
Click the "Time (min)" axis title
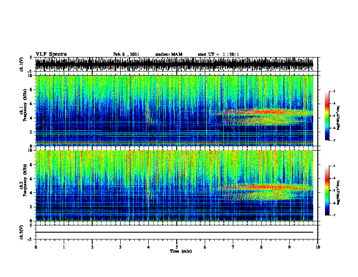181,251
